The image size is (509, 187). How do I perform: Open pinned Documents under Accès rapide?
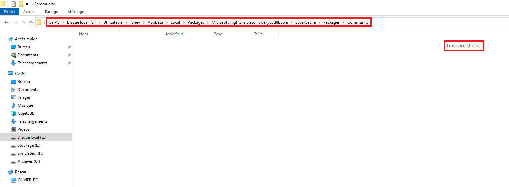(28, 55)
